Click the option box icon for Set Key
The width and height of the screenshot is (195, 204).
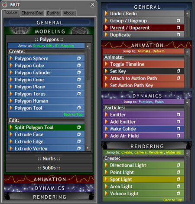click(179, 71)
